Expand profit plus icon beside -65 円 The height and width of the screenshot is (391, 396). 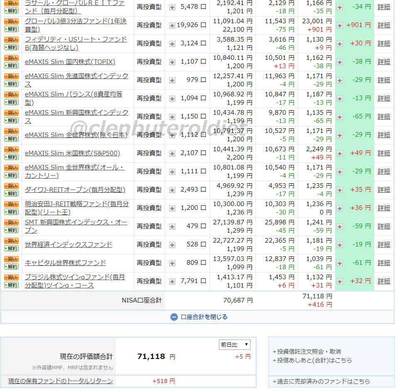tap(340, 117)
